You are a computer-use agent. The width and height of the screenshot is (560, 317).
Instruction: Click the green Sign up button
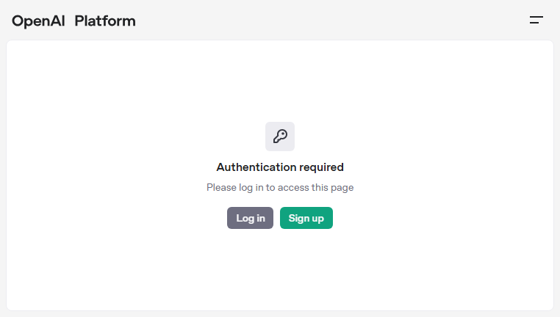pyautogui.click(x=306, y=218)
